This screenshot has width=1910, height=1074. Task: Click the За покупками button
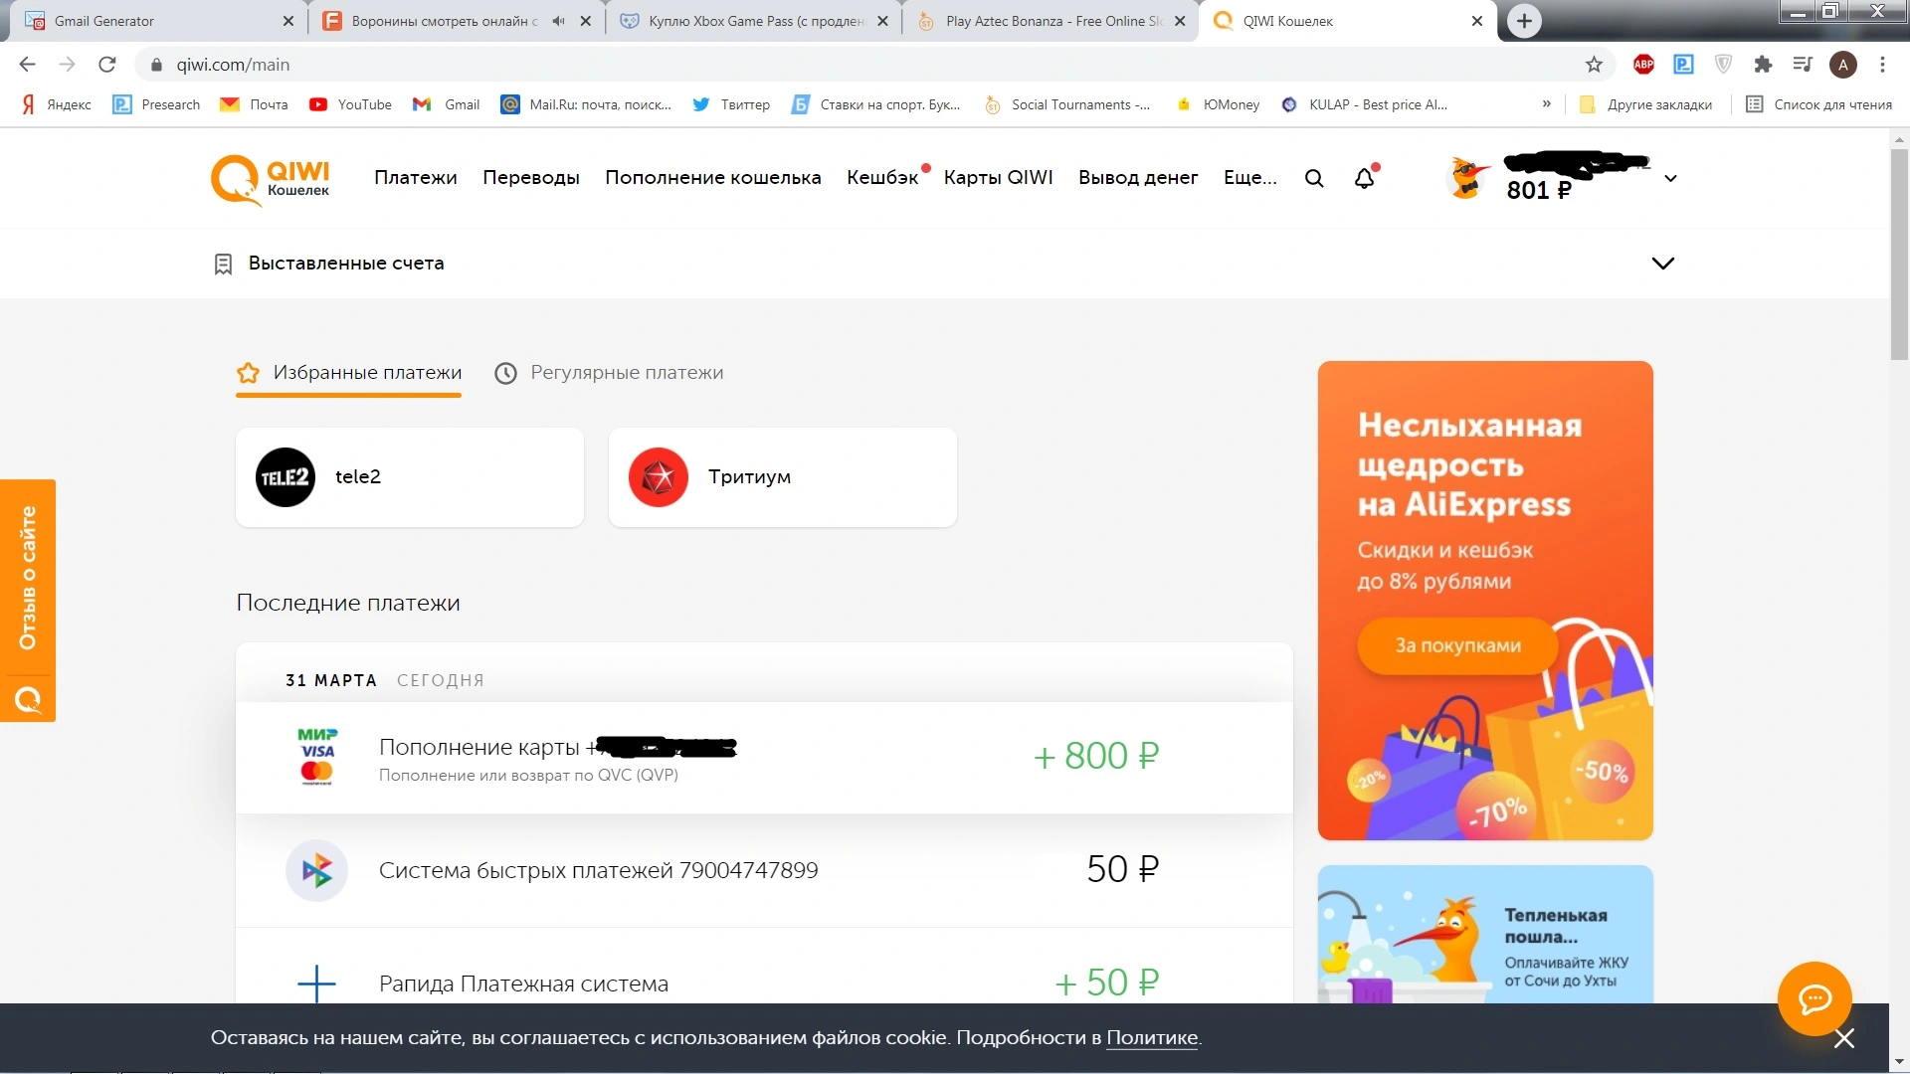1457,646
